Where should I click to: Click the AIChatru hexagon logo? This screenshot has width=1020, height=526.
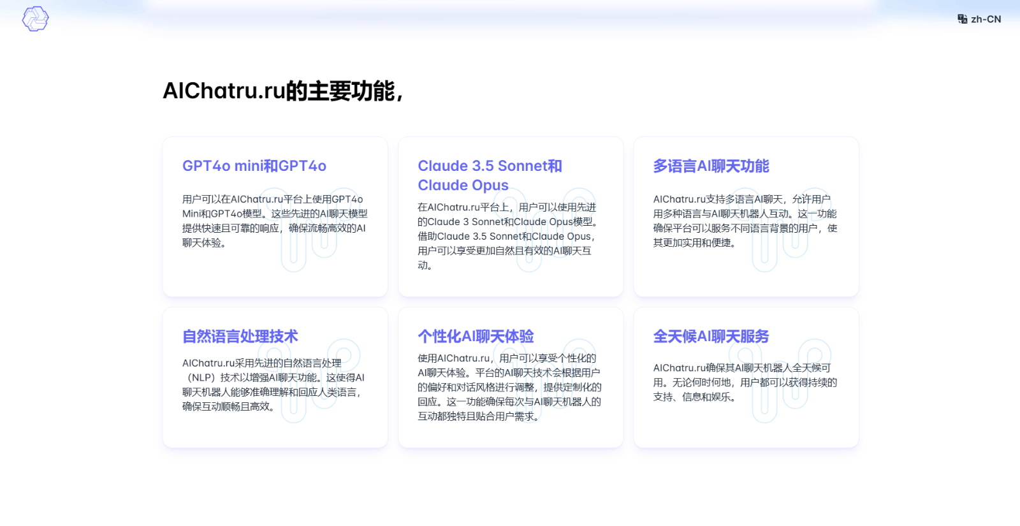point(36,19)
